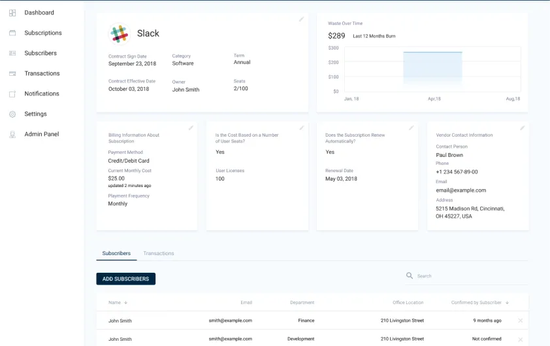Open Admin Panel from the sidebar
The width and height of the screenshot is (550, 346).
42,134
